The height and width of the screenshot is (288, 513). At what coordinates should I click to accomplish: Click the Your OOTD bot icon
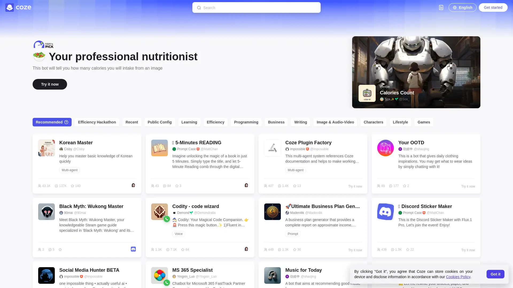point(386,148)
